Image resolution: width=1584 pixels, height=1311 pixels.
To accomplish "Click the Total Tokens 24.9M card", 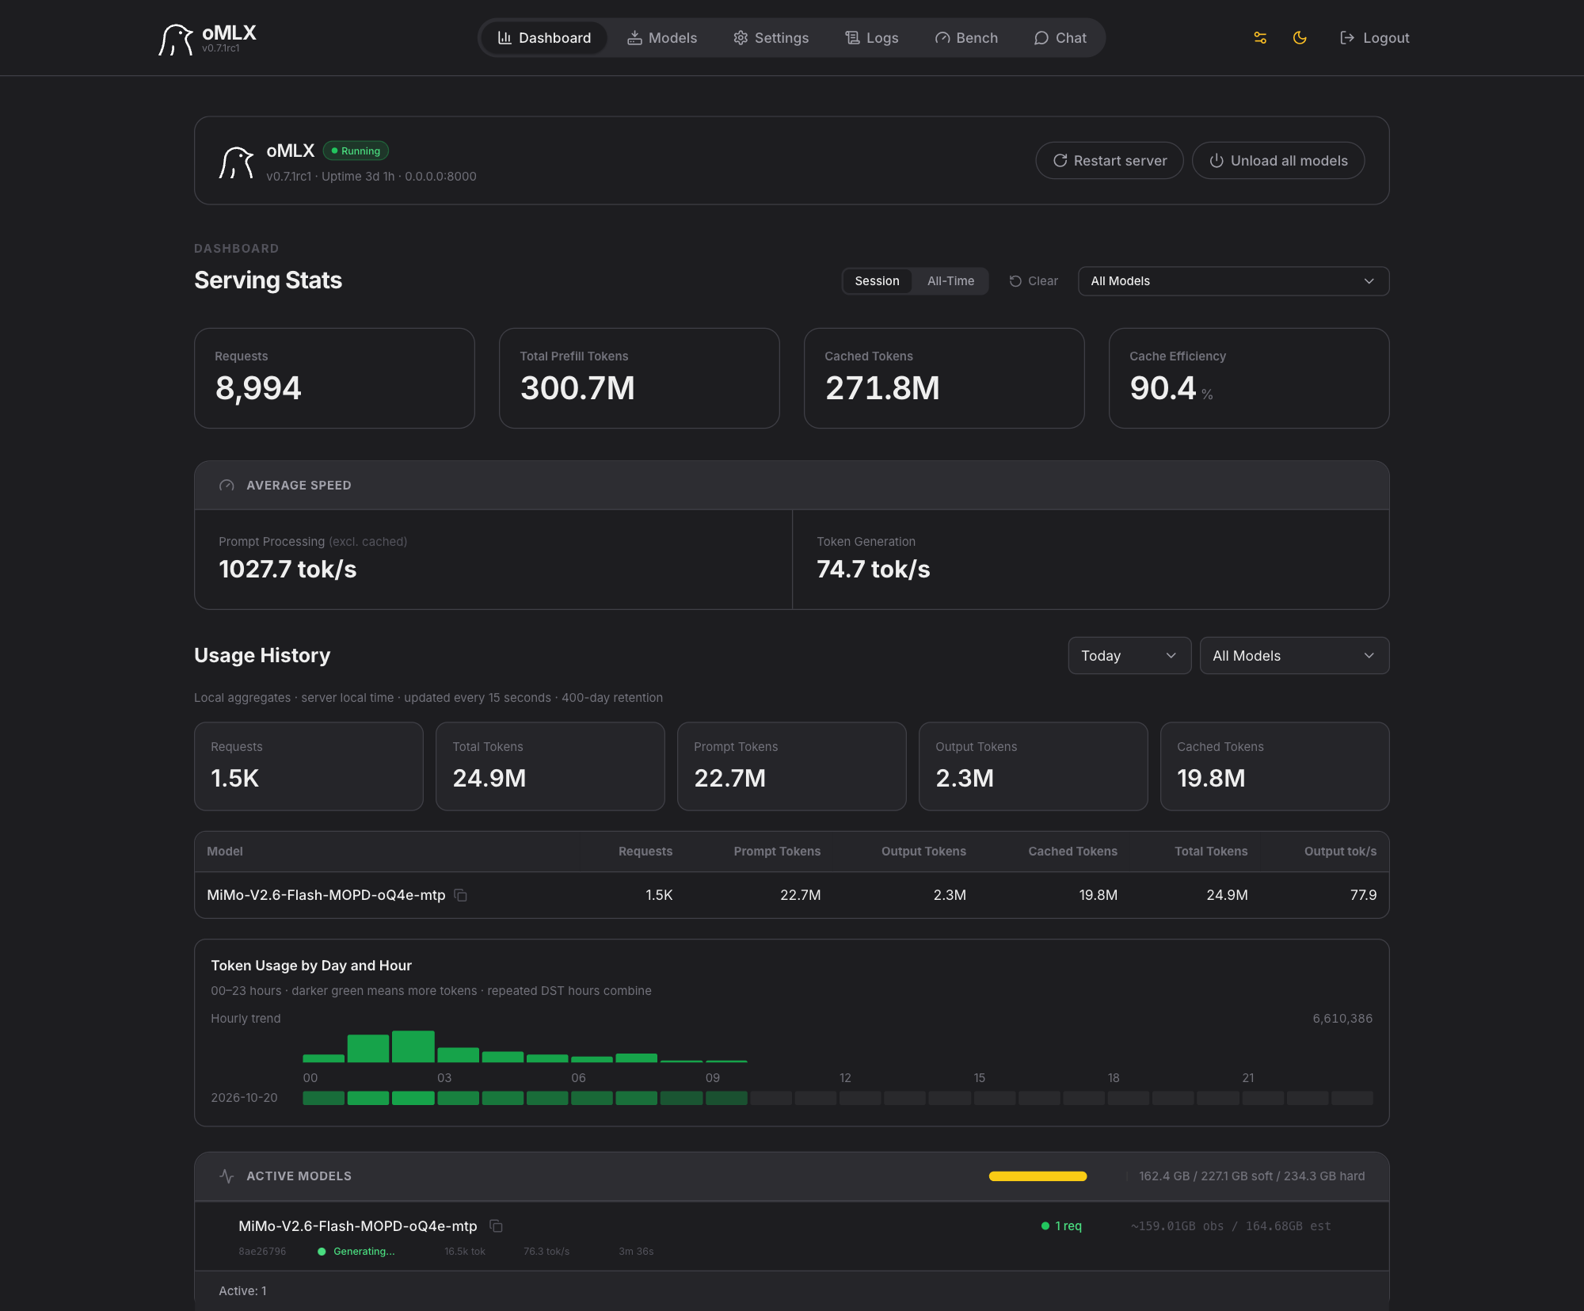I will pyautogui.click(x=550, y=766).
